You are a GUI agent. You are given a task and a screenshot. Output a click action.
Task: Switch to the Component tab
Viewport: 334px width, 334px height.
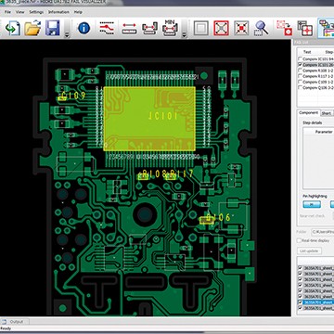tap(308, 113)
